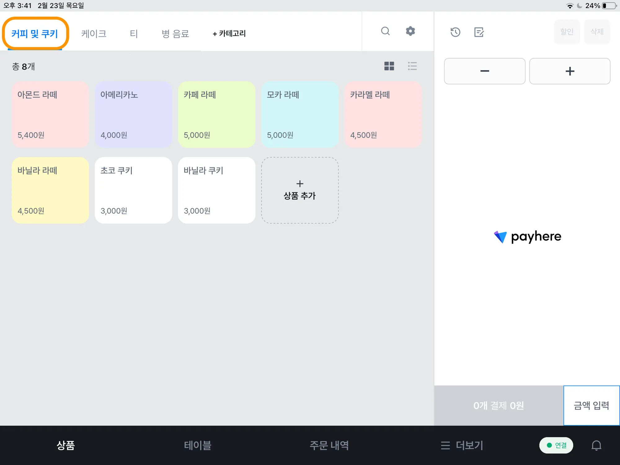Image resolution: width=620 pixels, height=465 pixels.
Task: Open the notification bell icon
Action: 596,445
